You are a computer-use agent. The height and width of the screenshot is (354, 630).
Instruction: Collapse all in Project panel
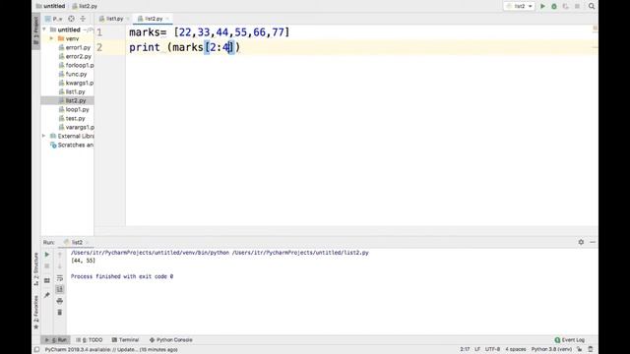tap(83, 19)
